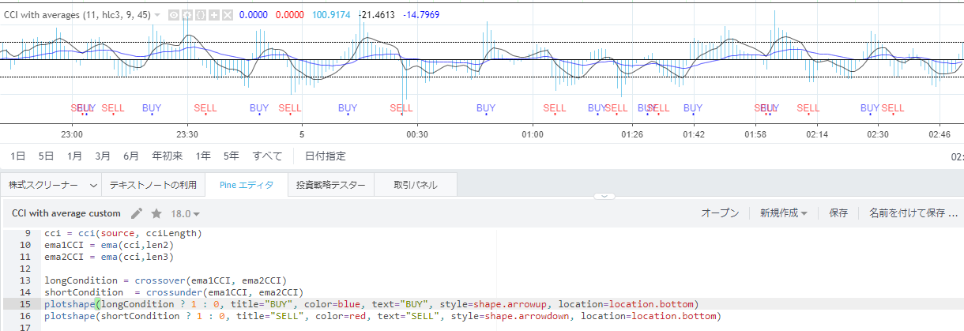Rename script using pencil icon
Image resolution: width=964 pixels, height=331 pixels.
pos(137,213)
